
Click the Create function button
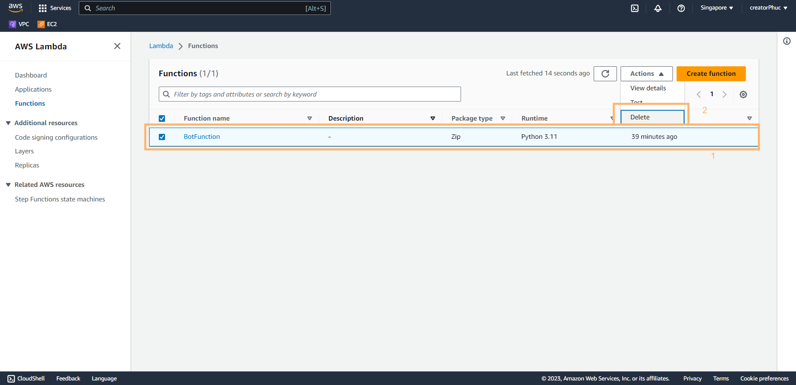click(711, 74)
